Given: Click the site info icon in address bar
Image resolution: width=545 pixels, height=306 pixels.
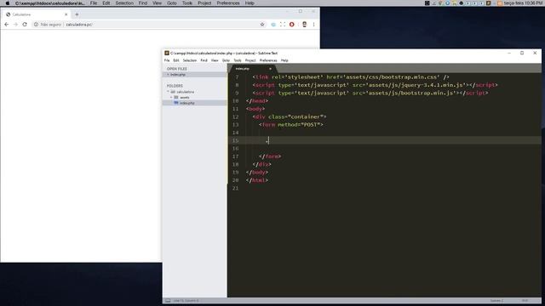Looking at the screenshot, I should pos(36,25).
